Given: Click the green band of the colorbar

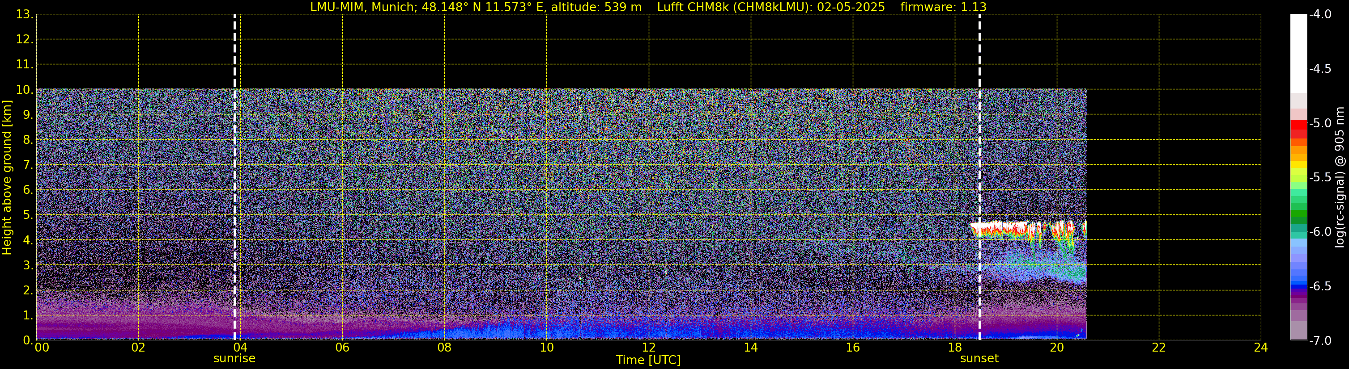Looking at the screenshot, I should [x=1299, y=213].
